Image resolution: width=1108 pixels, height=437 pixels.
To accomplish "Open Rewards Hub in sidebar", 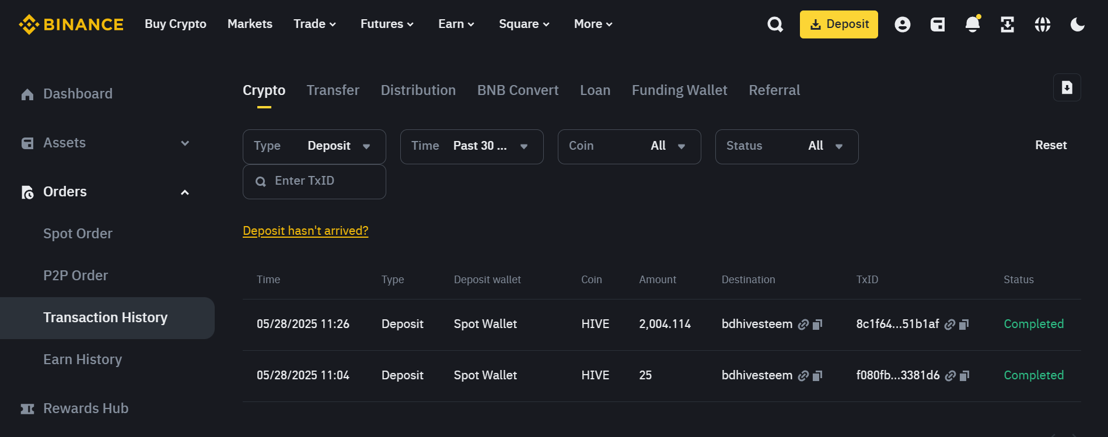I will click(x=86, y=408).
